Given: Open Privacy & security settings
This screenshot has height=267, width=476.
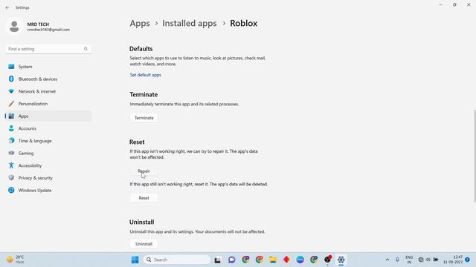Looking at the screenshot, I should (x=48, y=178).
